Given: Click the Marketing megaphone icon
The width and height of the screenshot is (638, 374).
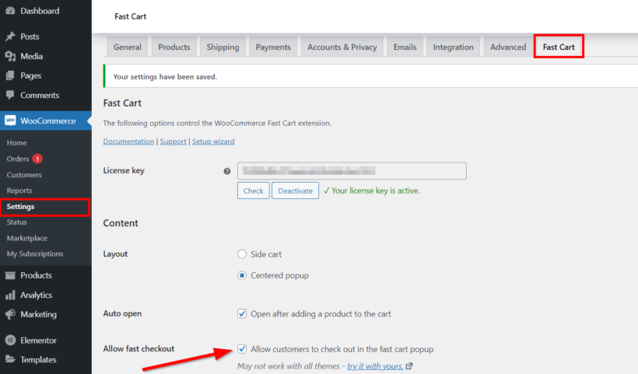Looking at the screenshot, I should [10, 314].
